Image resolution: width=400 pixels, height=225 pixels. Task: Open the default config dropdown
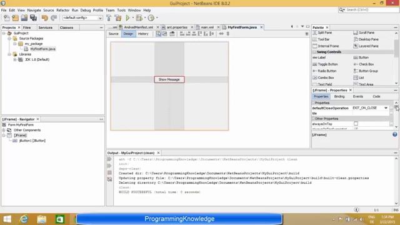pos(100,18)
